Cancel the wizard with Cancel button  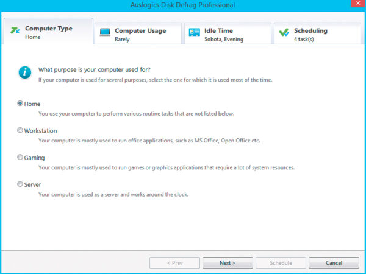click(x=334, y=263)
